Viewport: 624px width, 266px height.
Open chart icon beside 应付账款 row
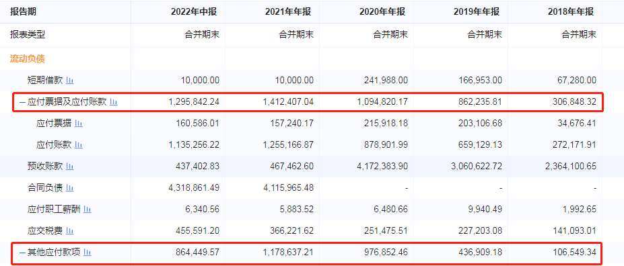click(79, 145)
